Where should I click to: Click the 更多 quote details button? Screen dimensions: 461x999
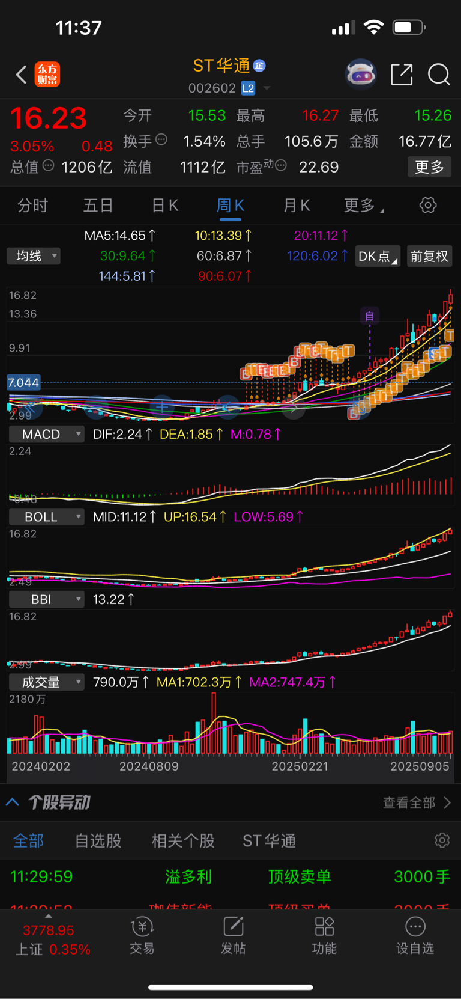pos(429,166)
